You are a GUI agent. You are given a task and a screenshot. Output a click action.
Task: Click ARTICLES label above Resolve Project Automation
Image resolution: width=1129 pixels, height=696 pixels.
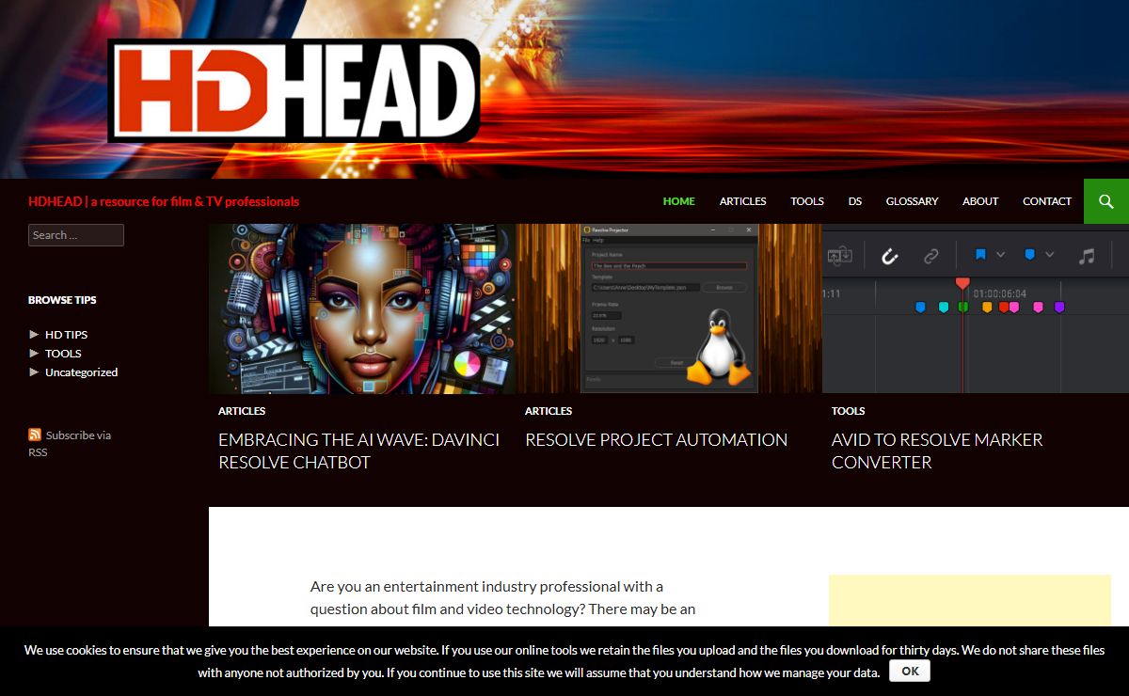[x=549, y=411]
